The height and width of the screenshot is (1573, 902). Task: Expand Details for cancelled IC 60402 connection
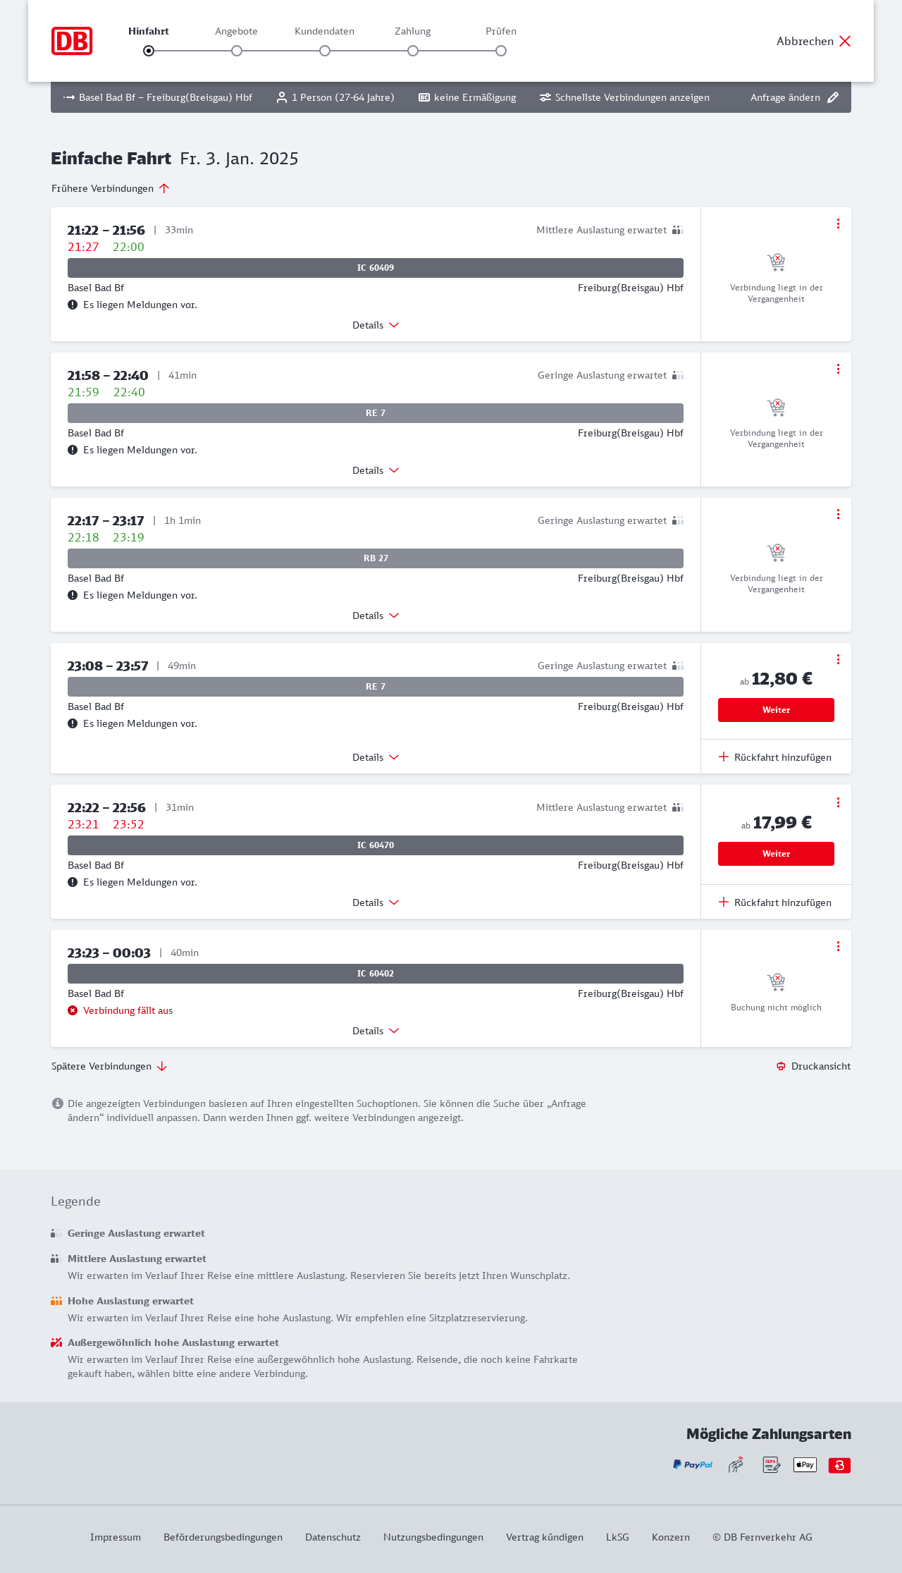pyautogui.click(x=376, y=1031)
